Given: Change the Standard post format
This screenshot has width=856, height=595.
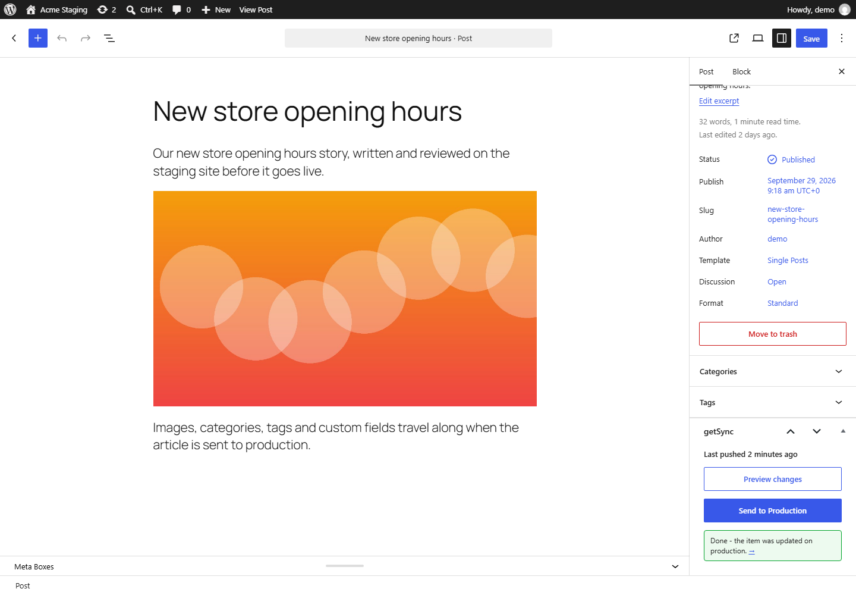Looking at the screenshot, I should coord(782,303).
